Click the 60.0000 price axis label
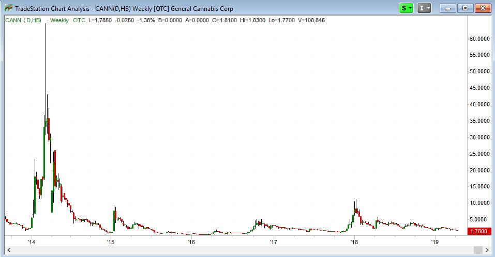495x257 pixels. pyautogui.click(x=479, y=39)
